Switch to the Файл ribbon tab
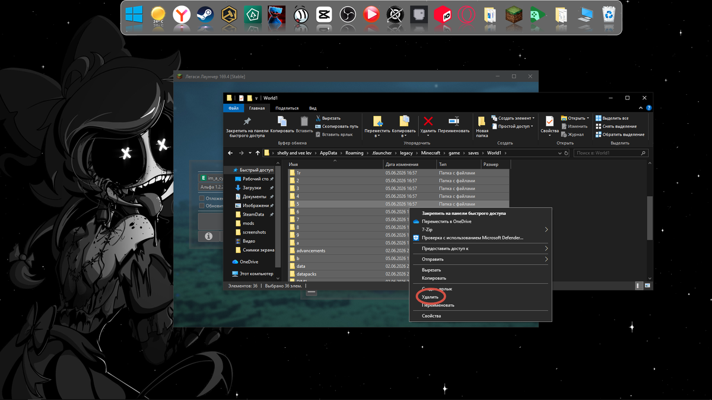This screenshot has width=712, height=400. 233,108
